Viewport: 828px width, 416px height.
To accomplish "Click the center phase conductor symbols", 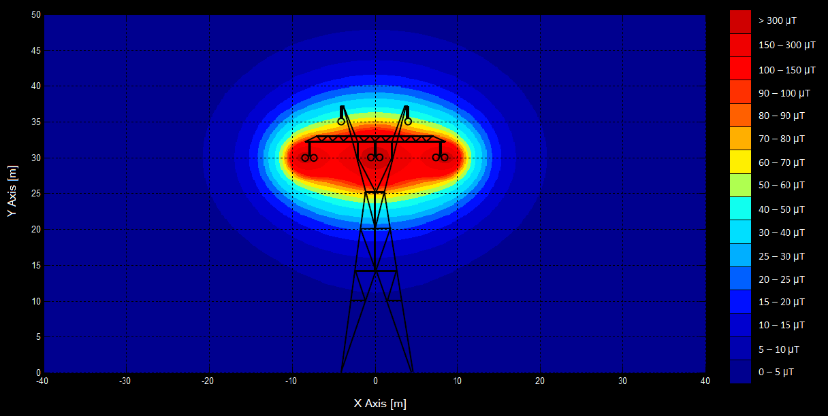I will (376, 158).
